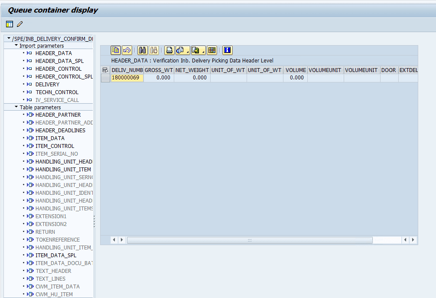The width and height of the screenshot is (436, 298).
Task: Select EXTENSION2 tree entry
Action: (51, 224)
